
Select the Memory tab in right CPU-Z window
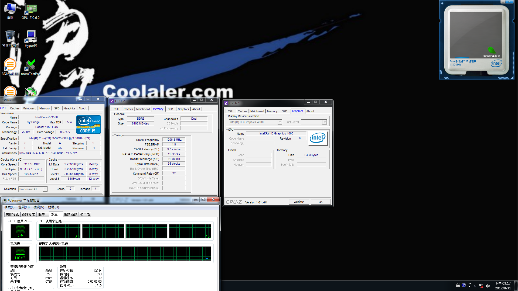coord(272,111)
